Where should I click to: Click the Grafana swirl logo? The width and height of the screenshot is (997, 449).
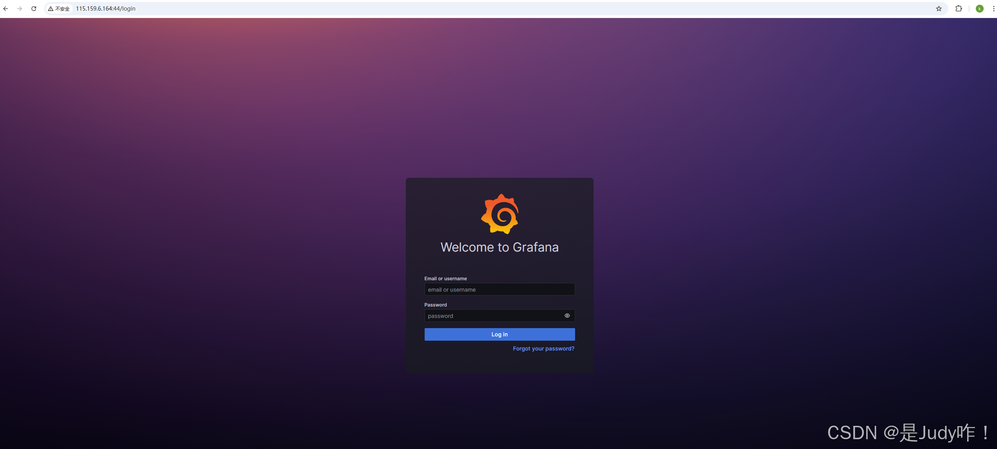pos(500,214)
